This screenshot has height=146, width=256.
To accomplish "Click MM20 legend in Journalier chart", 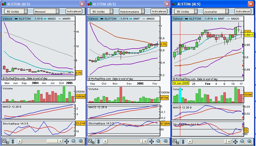I will click(x=235, y=19).
